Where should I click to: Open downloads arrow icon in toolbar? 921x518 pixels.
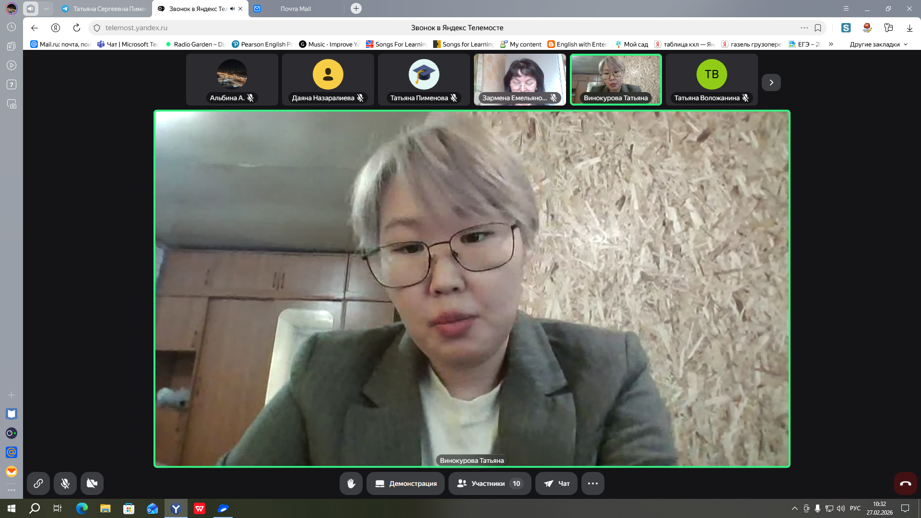click(x=909, y=28)
